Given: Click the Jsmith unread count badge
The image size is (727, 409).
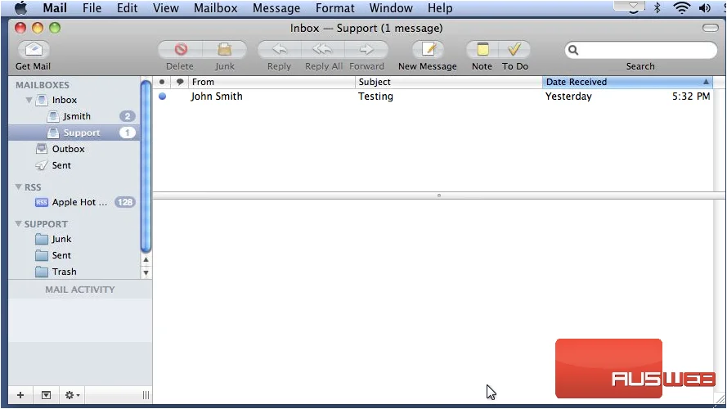Looking at the screenshot, I should click(127, 116).
